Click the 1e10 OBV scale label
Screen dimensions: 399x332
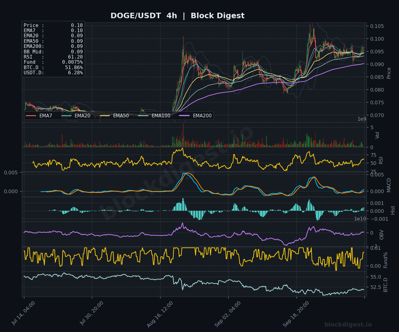pos(360,219)
